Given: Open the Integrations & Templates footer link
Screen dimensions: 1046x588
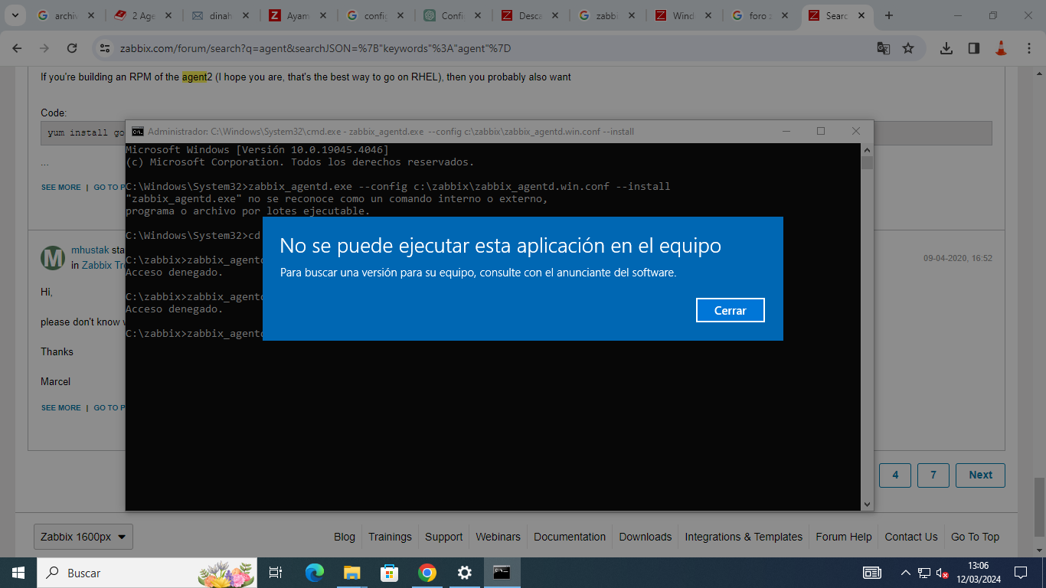Looking at the screenshot, I should pyautogui.click(x=744, y=537).
